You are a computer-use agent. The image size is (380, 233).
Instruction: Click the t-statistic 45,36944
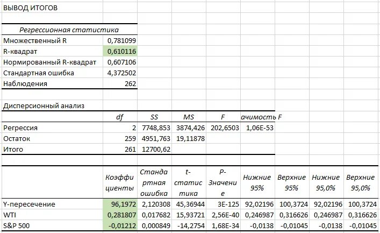click(190, 204)
